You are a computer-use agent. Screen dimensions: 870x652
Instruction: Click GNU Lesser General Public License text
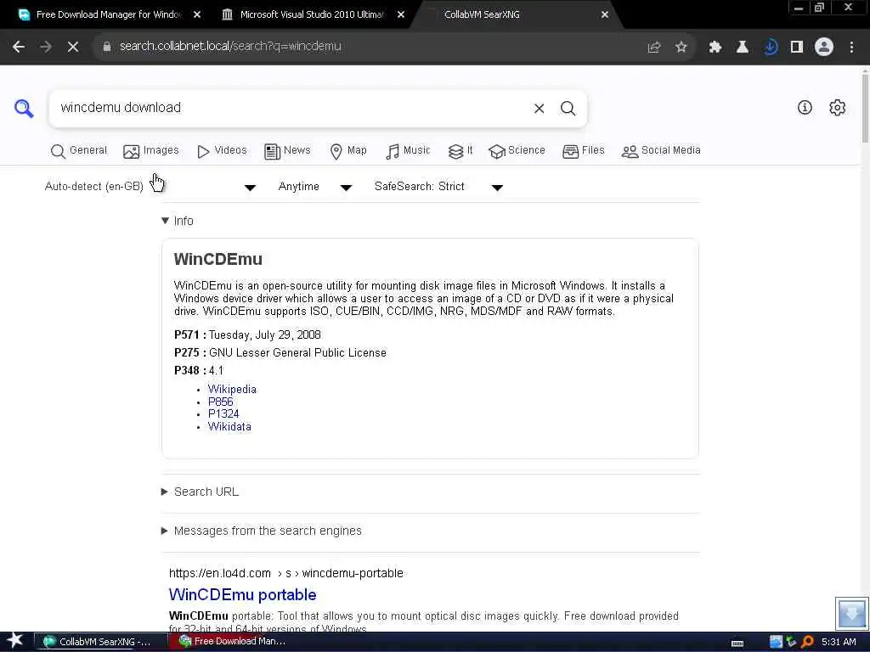point(297,352)
